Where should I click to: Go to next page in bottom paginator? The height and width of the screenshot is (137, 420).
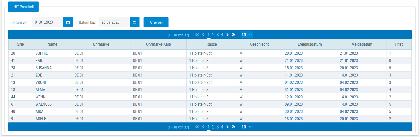click(228, 127)
